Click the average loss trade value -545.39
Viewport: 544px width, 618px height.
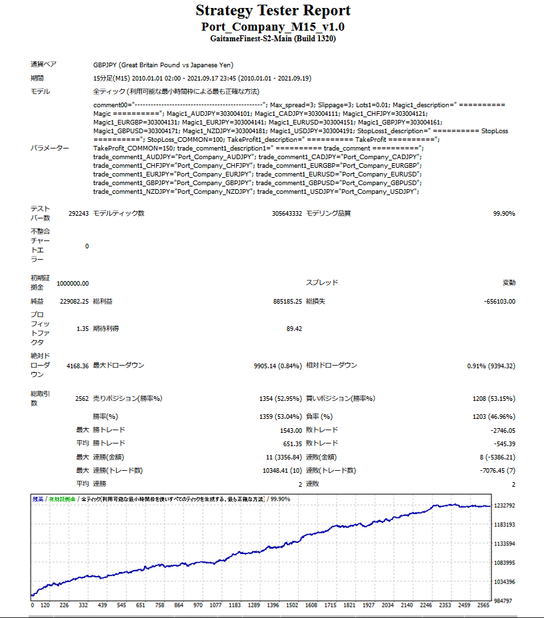coord(505,444)
